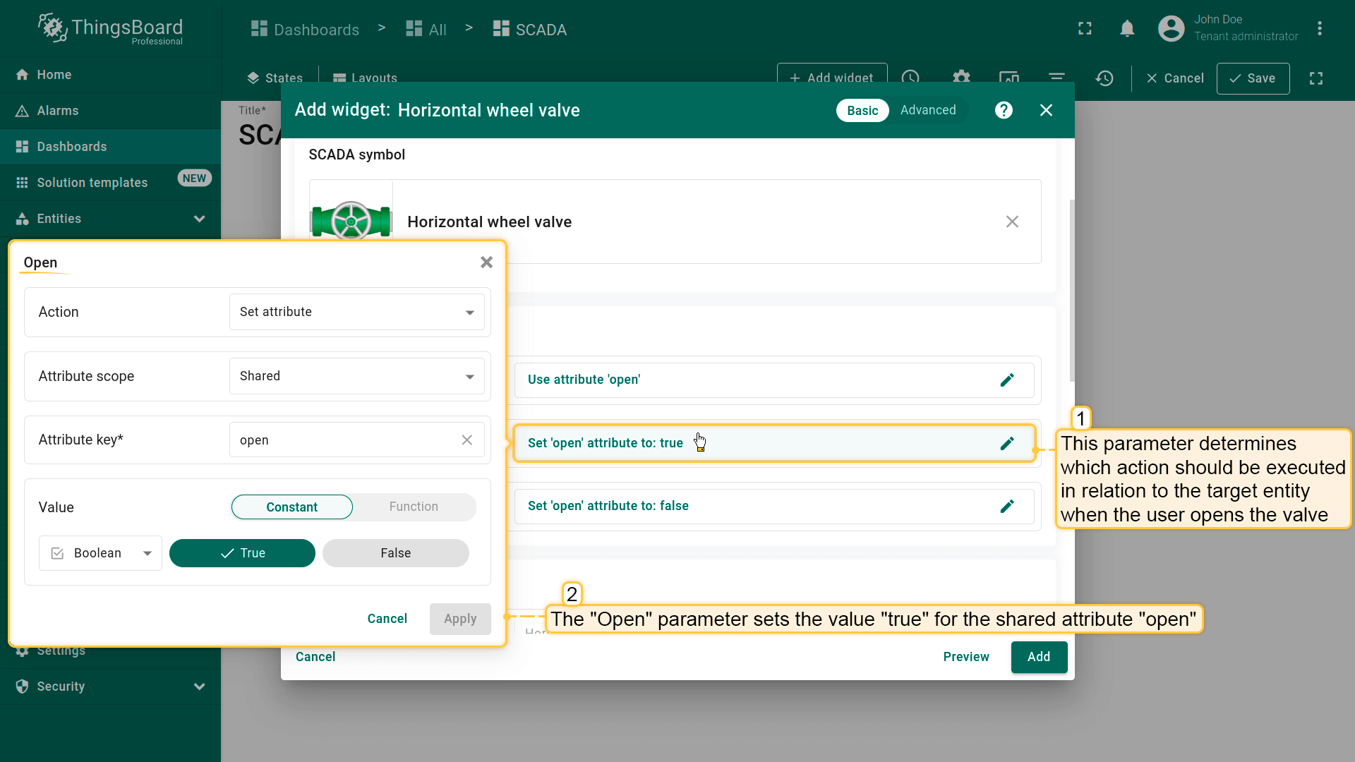Open the Attribute scope Shared dropdown
The width and height of the screenshot is (1355, 762).
tap(356, 376)
